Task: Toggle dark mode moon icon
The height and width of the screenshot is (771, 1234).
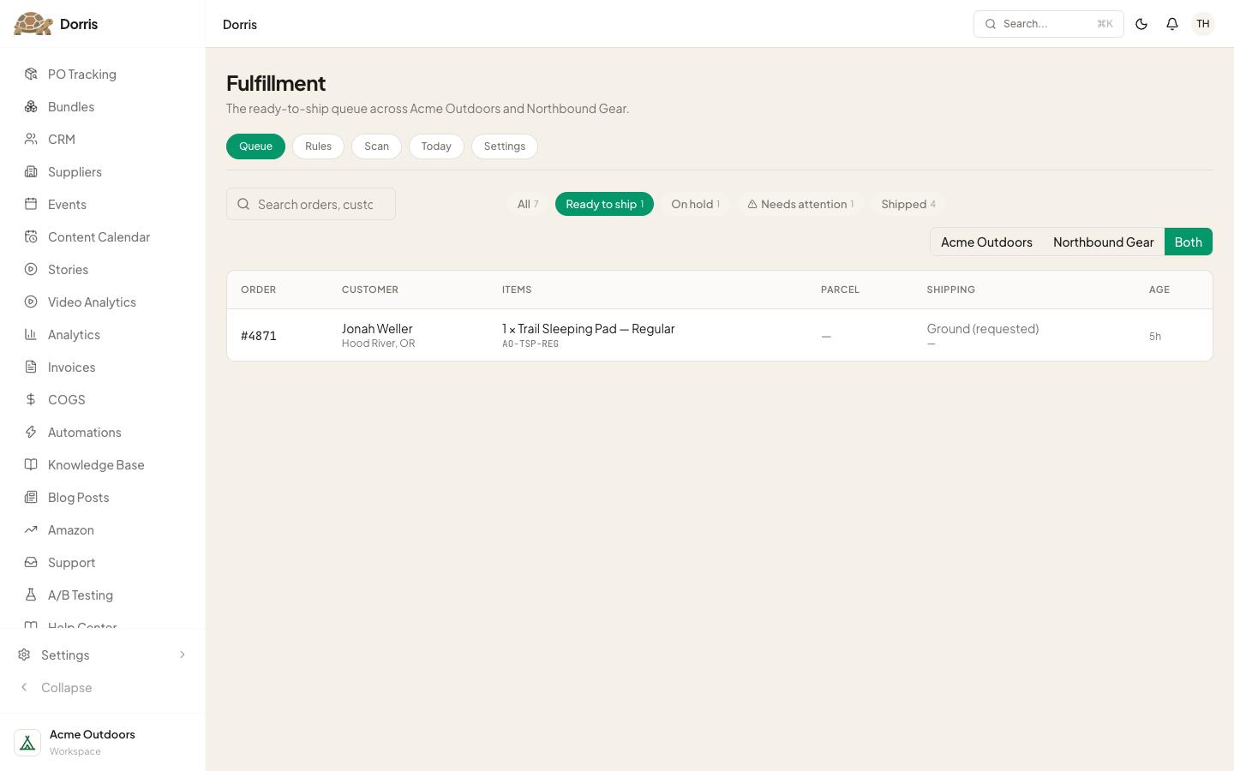Action: click(x=1141, y=24)
